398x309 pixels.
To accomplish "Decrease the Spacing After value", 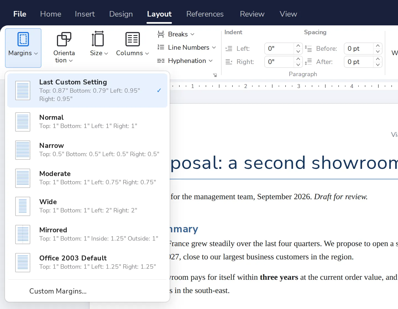I will point(378,65).
